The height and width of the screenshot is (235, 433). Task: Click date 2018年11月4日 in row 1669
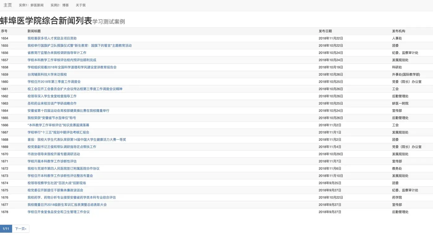[330, 147]
